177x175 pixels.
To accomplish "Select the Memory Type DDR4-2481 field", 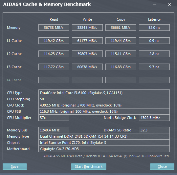I will click(x=104, y=136).
